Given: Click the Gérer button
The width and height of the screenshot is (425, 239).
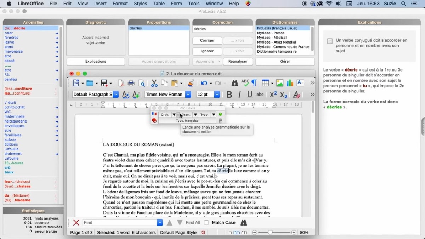Looking at the screenshot, I should pos(285,62).
